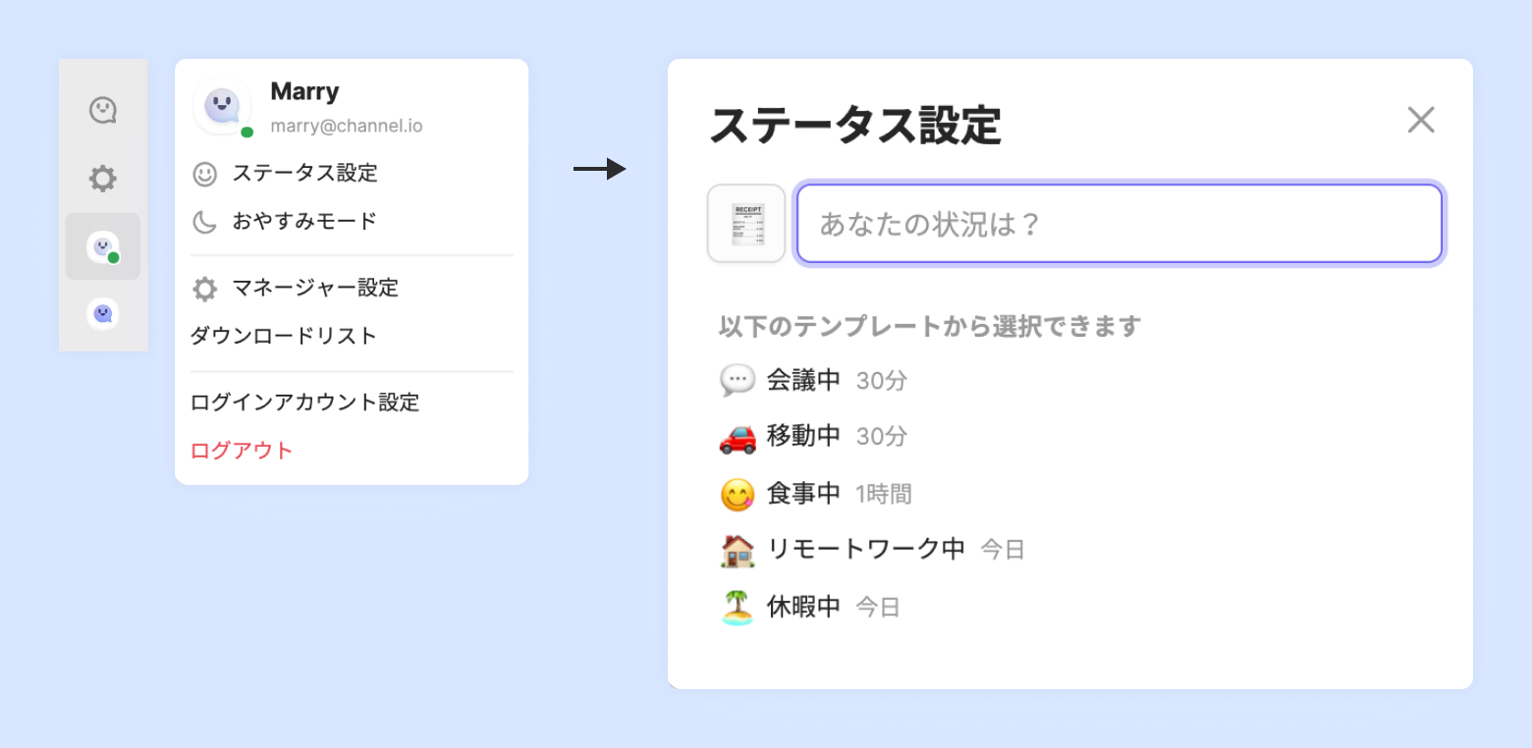Choose the 会議中 30分 status template
Screen dimensions: 1532x748
click(x=803, y=380)
